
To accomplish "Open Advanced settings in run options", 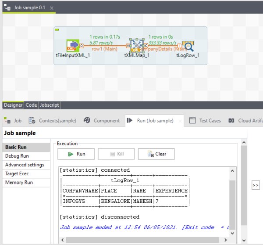I will pos(25,165).
